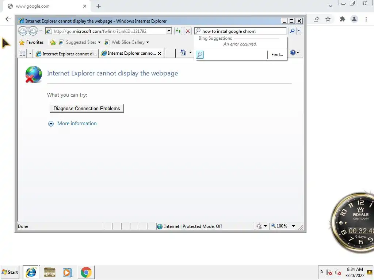Viewport: 374px width, 280px height.
Task: Click 'Internet Explorer cannot display the webpage' heading
Action: 112,73
